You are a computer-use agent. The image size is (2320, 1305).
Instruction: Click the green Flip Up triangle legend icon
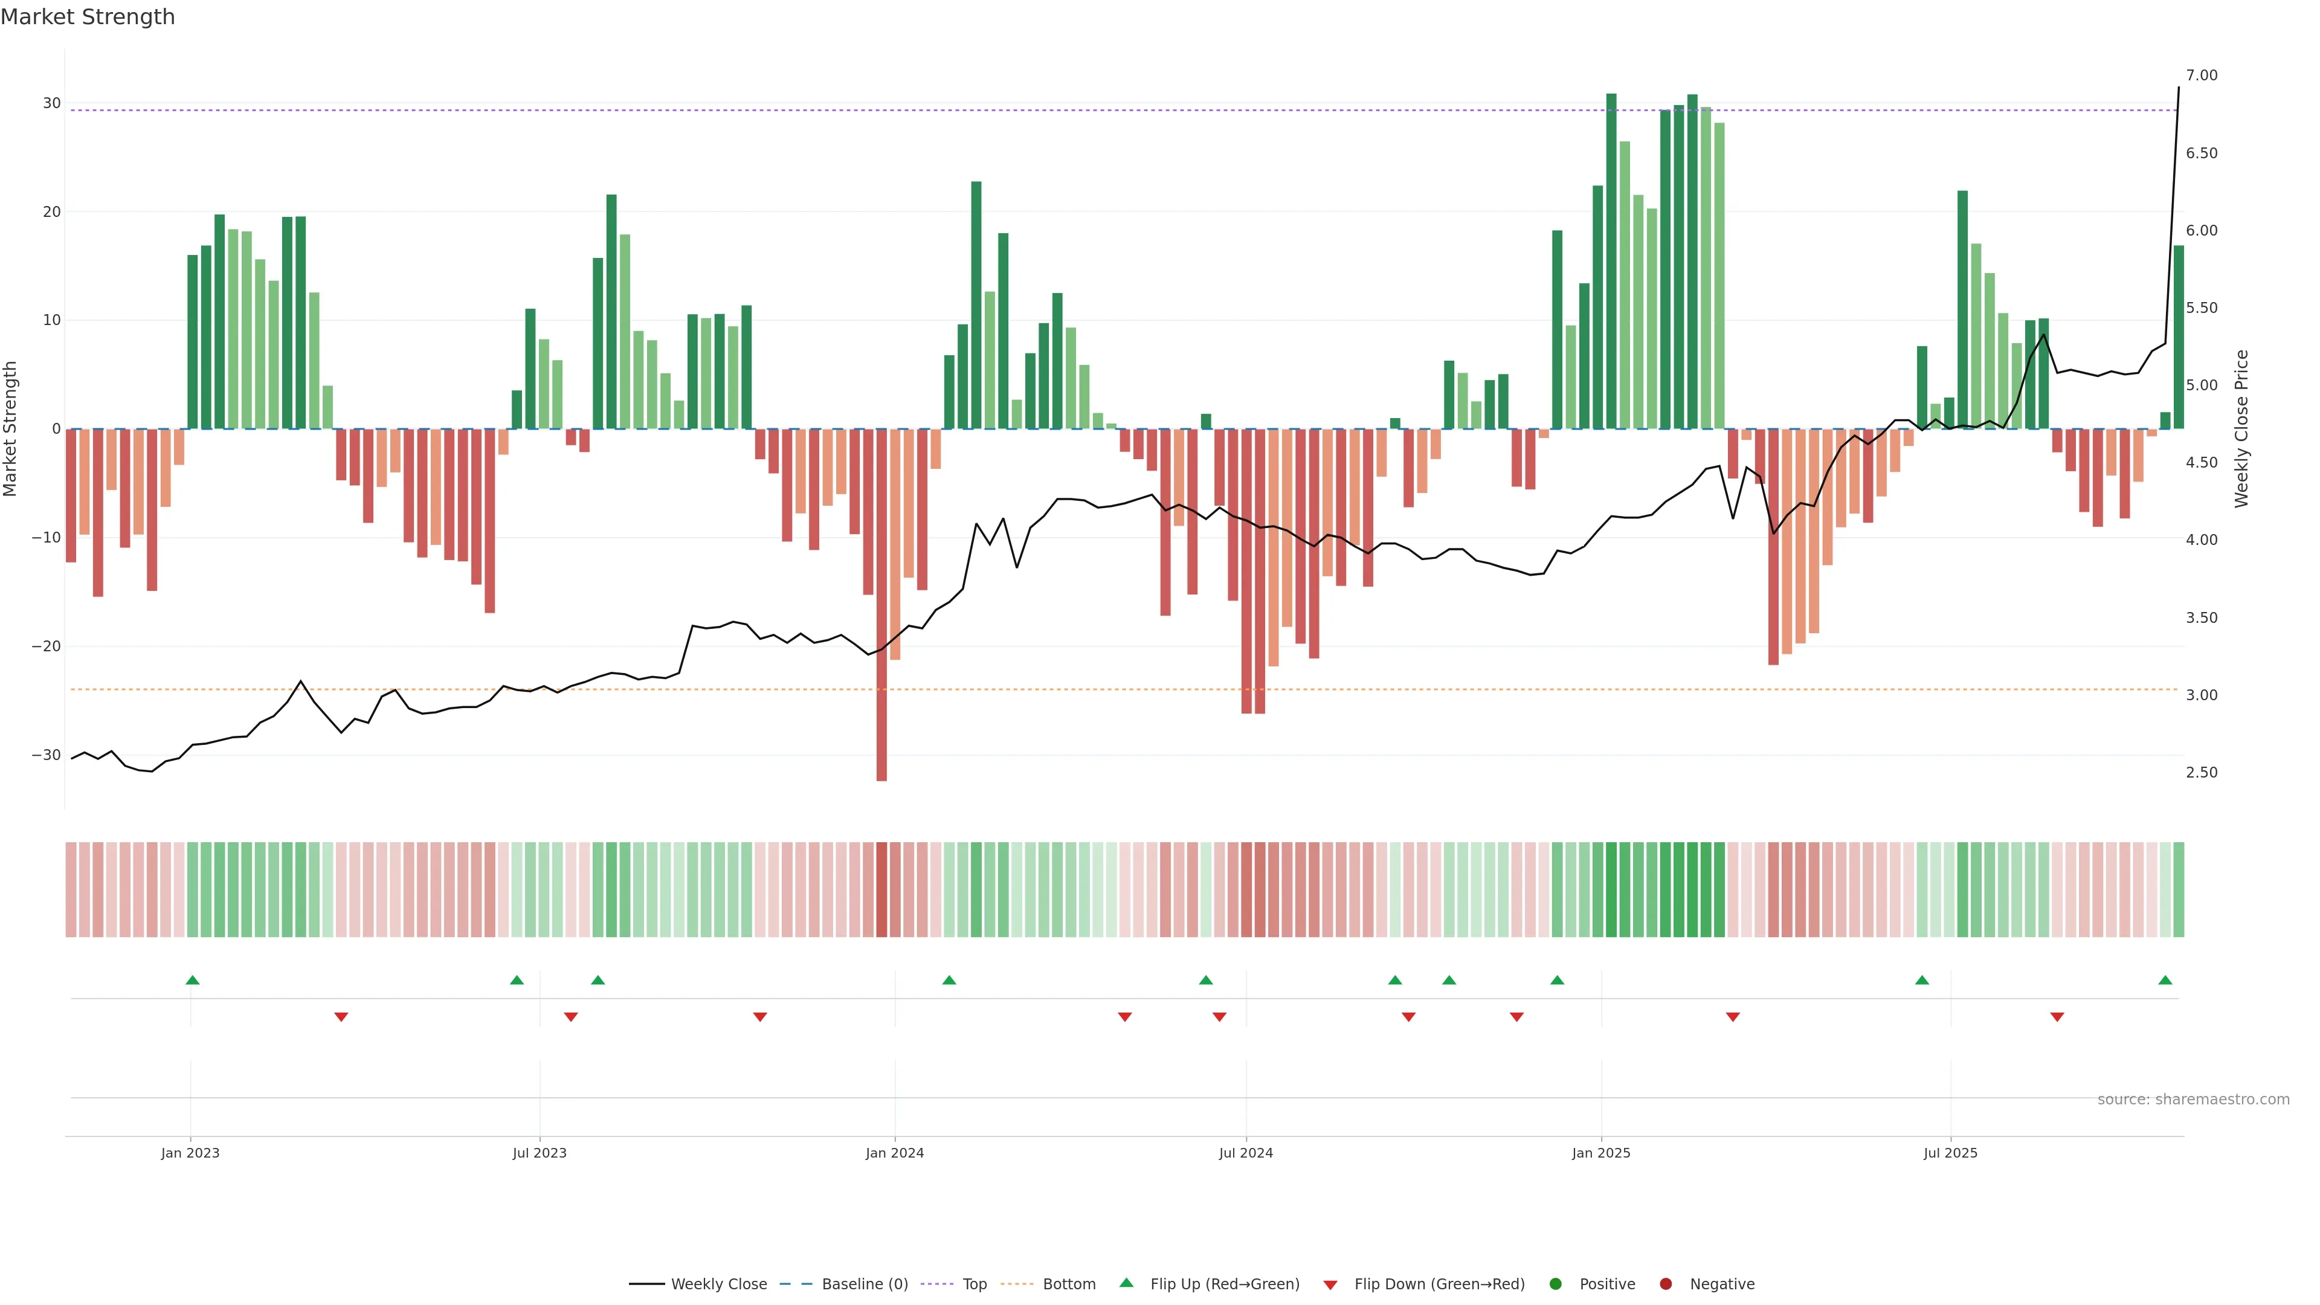click(x=1126, y=1283)
